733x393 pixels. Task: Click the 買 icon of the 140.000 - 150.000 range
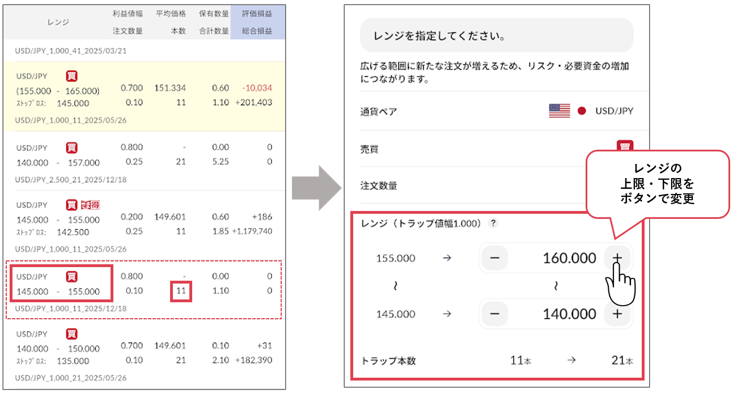[x=72, y=333]
